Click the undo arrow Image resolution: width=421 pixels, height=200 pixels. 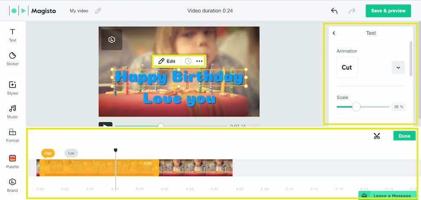point(334,11)
